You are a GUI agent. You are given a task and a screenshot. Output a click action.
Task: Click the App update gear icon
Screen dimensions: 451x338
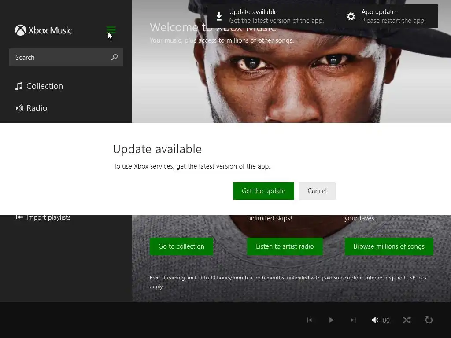coord(351,16)
